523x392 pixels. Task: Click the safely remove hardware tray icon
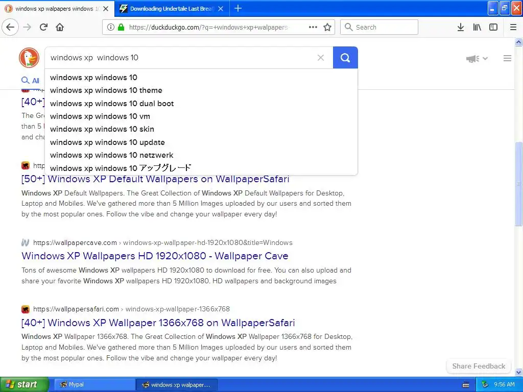[485, 385]
